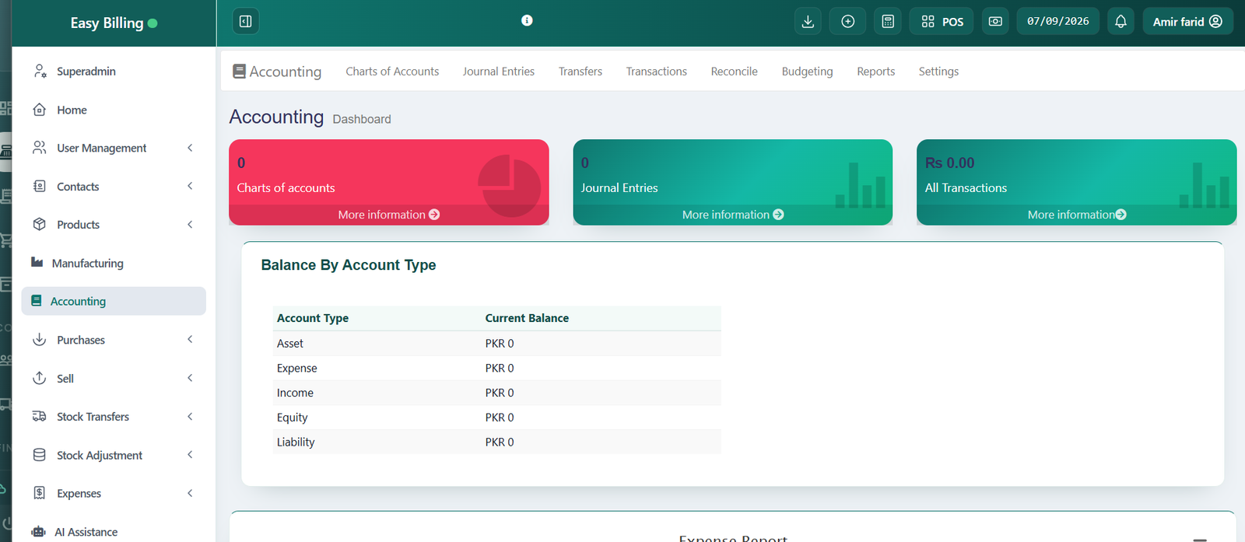
Task: Click More information on Journal Entries card
Action: tap(733, 215)
